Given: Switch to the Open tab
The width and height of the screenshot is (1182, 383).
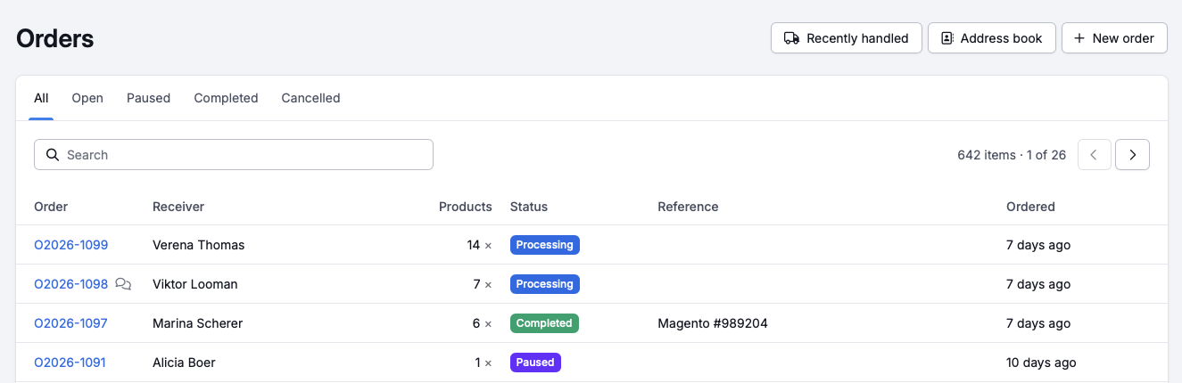Looking at the screenshot, I should (x=87, y=98).
